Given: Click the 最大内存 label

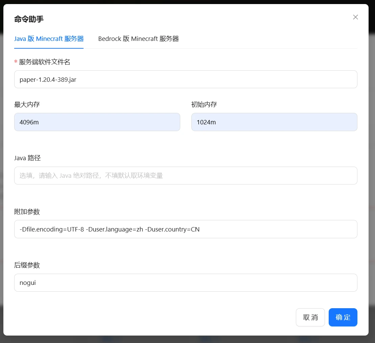Looking at the screenshot, I should click(27, 104).
